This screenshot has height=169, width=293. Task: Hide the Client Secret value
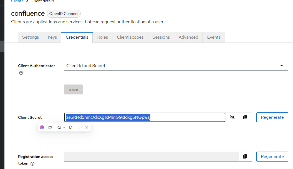point(232,117)
